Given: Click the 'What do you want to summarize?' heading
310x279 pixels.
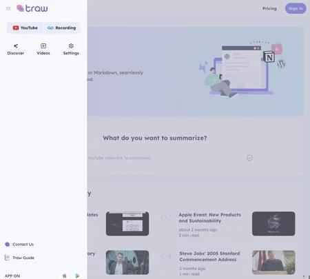Looking at the screenshot, I should 155,138.
